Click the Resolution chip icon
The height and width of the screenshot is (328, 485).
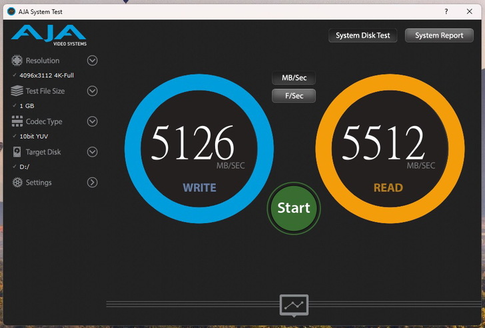click(17, 61)
